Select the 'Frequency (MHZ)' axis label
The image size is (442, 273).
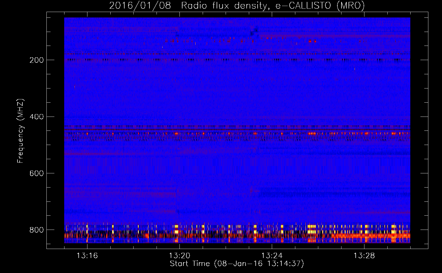(x=20, y=131)
